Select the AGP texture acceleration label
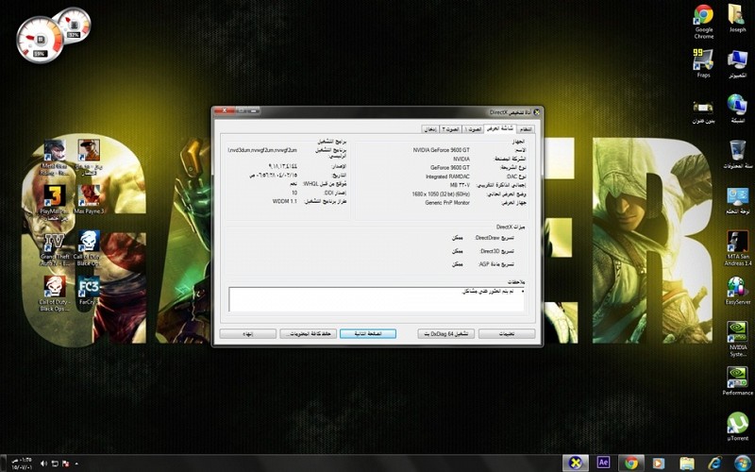755x472 pixels. [x=496, y=264]
